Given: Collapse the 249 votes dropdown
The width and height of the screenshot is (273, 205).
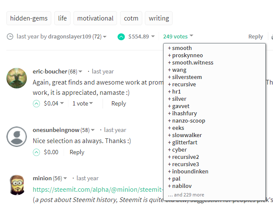Looking at the screenshot, I should pyautogui.click(x=178, y=37).
